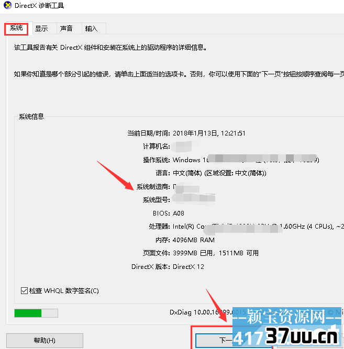
Task: Click the 处理器 Intel(R) value
Action: click(258, 227)
